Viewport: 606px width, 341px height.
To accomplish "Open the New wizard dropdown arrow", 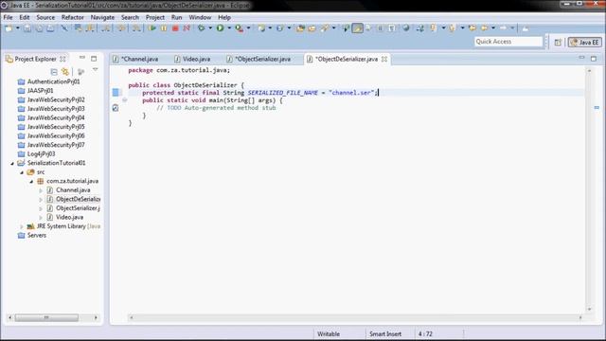I will 17,28.
